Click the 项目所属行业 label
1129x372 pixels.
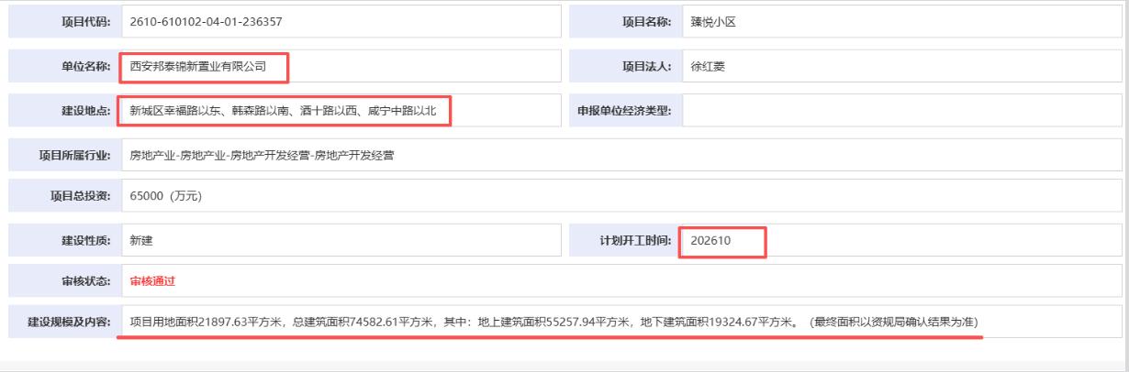pyautogui.click(x=73, y=155)
